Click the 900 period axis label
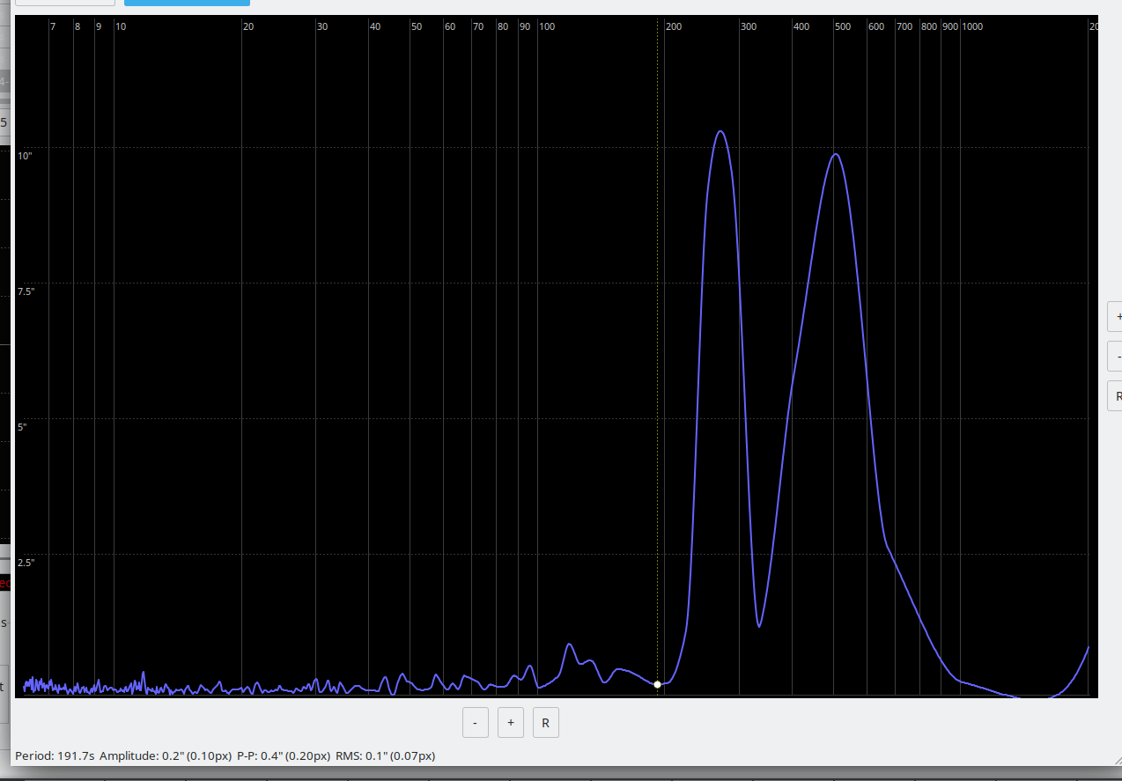The height and width of the screenshot is (781, 1122). 950,27
